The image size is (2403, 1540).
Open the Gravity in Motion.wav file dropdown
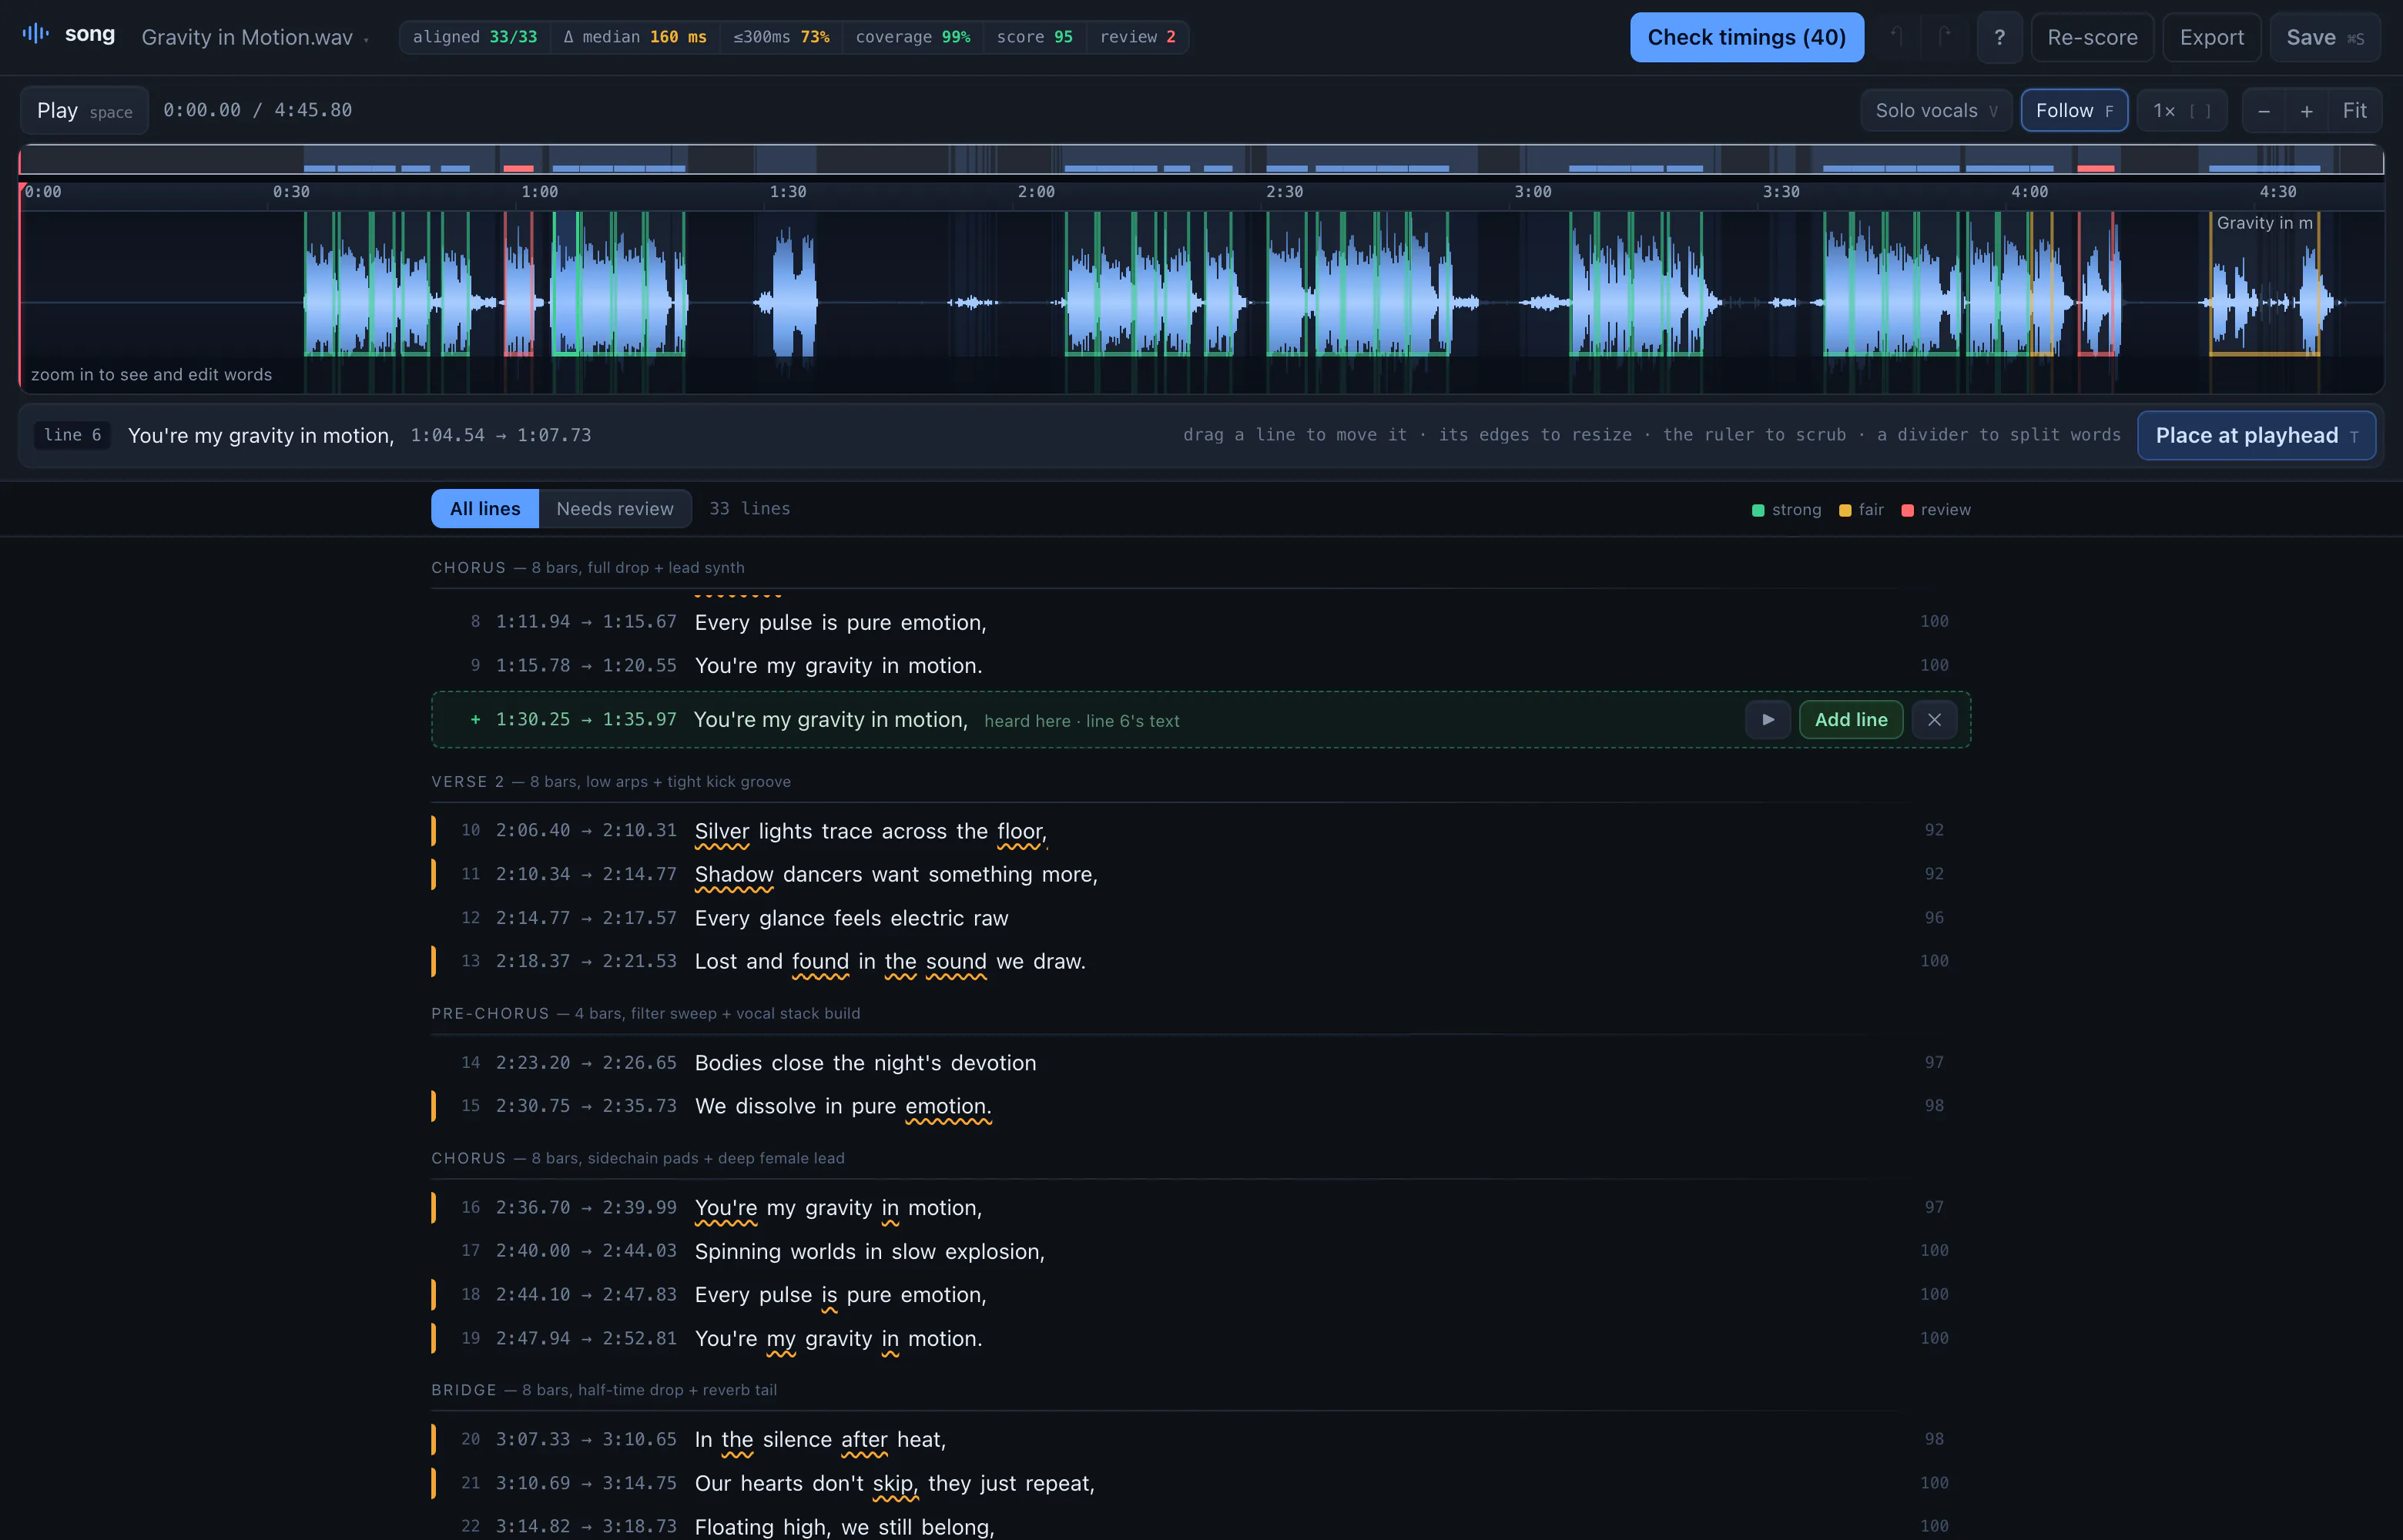[x=255, y=37]
